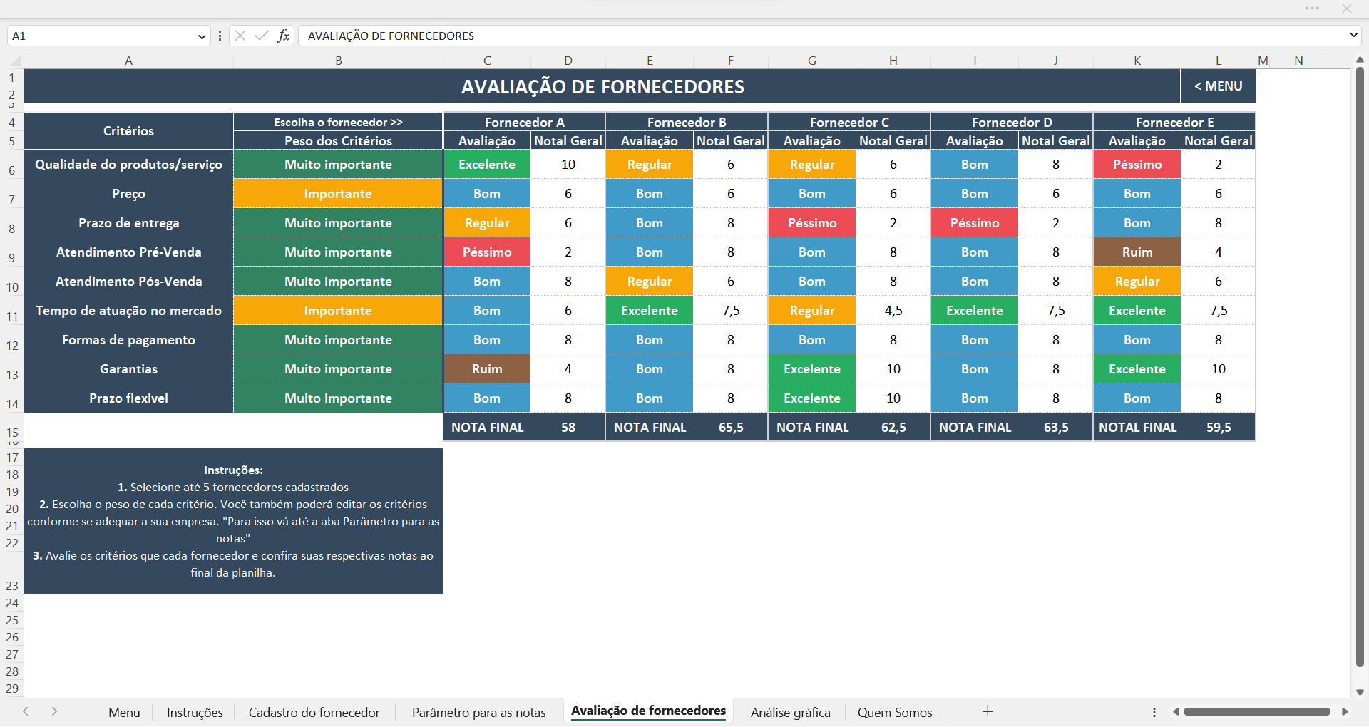The image size is (1369, 727).
Task: Select Fornecedor D header dropdown cell
Action: point(1012,122)
